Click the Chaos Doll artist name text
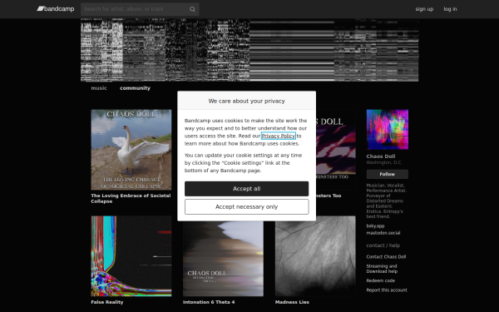This screenshot has height=312, width=499. (x=381, y=156)
